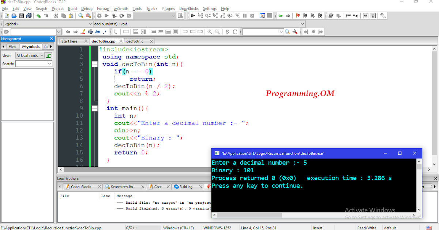Click the Undo arrow icon
Screen dimensions: 439x230
[38, 16]
